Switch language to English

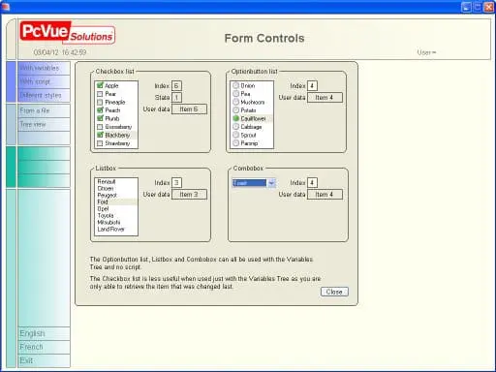pos(44,333)
